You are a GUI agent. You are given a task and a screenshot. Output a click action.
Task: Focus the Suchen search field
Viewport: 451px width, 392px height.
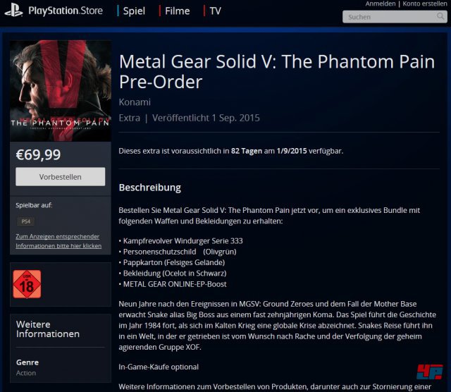coord(395,17)
